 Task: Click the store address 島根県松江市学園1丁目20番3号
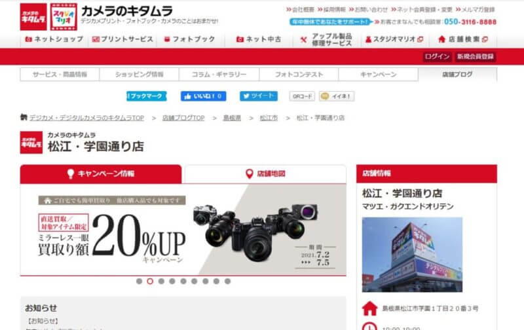coord(430,308)
